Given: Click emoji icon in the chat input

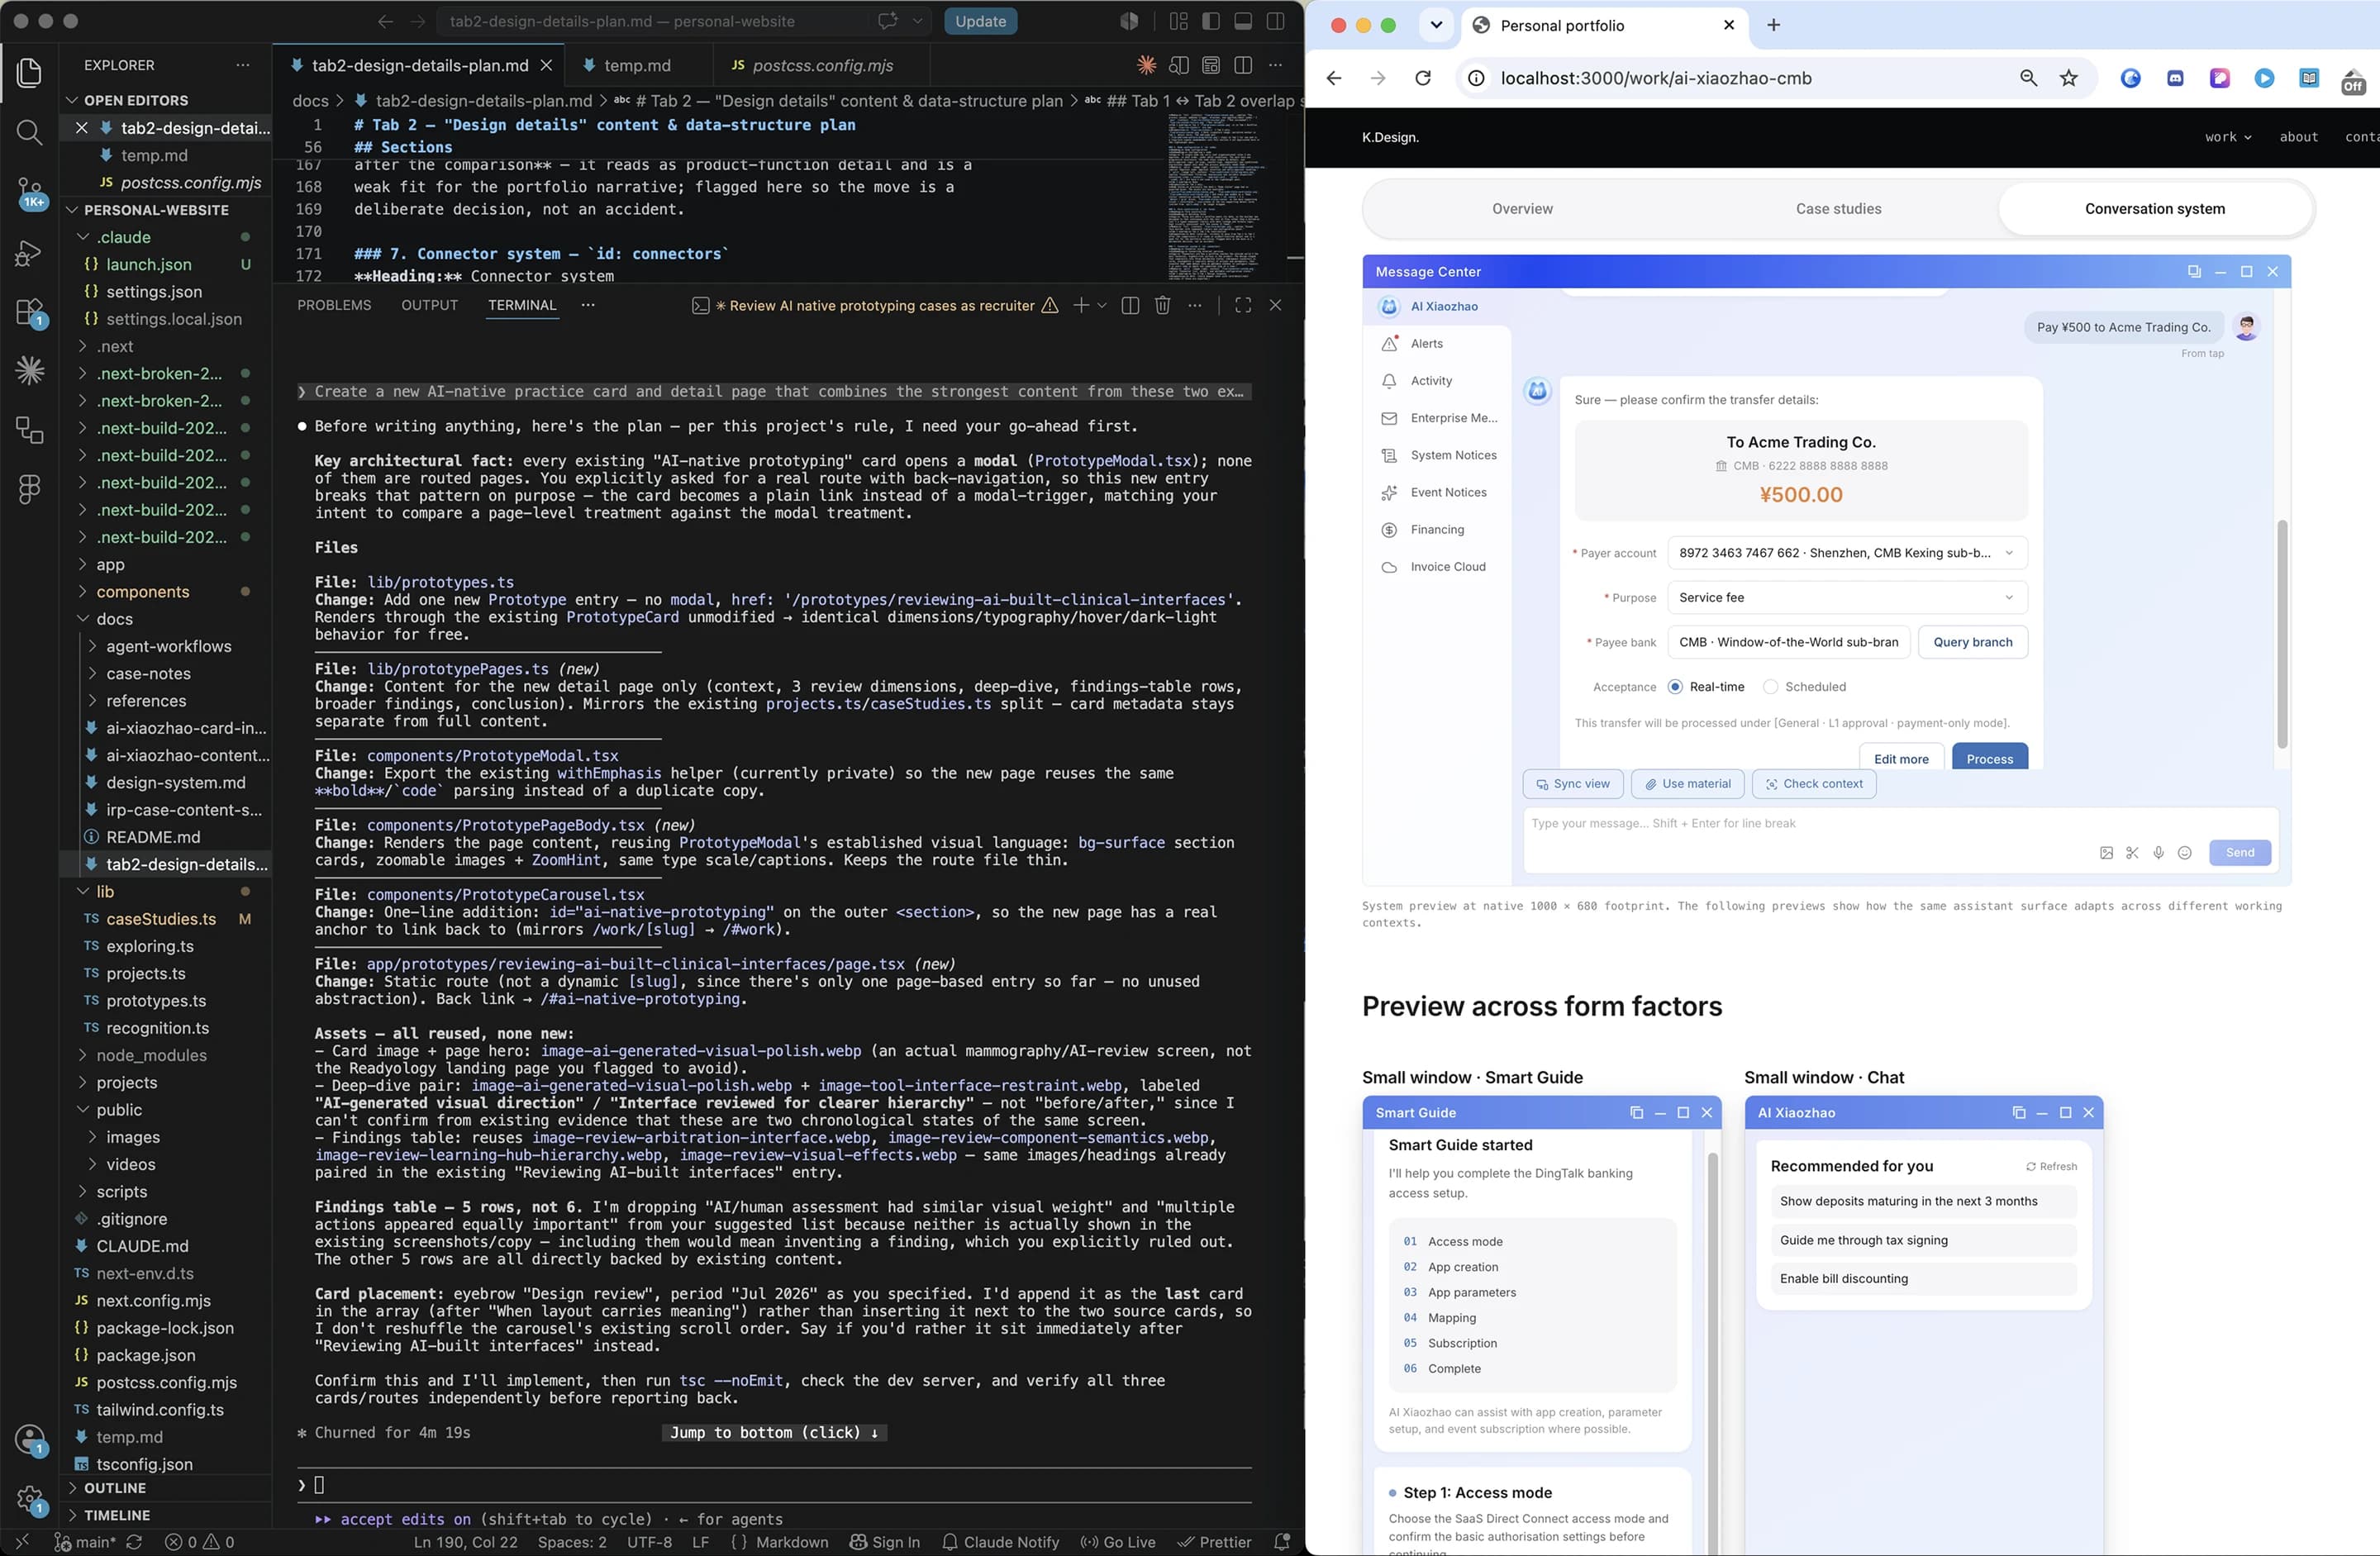Looking at the screenshot, I should pos(2184,853).
